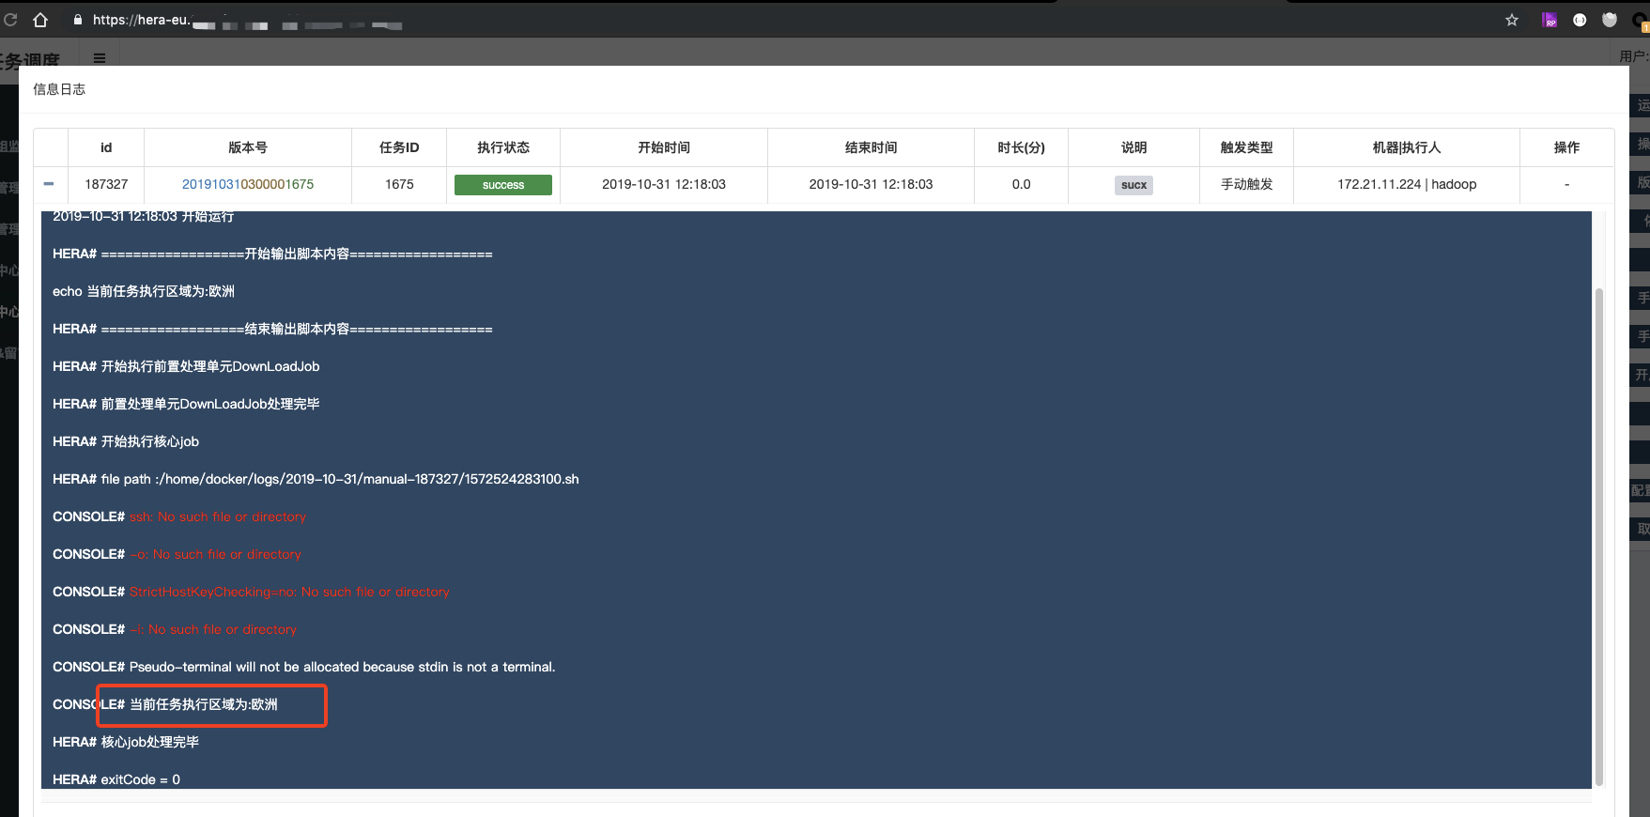Select the StrictHostKeyChecking=no error line
Viewport: 1650px width, 817px height.
coord(251,592)
